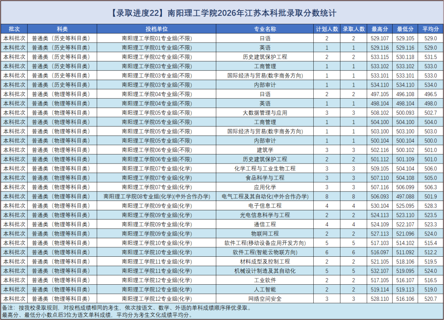Click the highest score 497.105
The image size is (444, 320).
[380, 94]
